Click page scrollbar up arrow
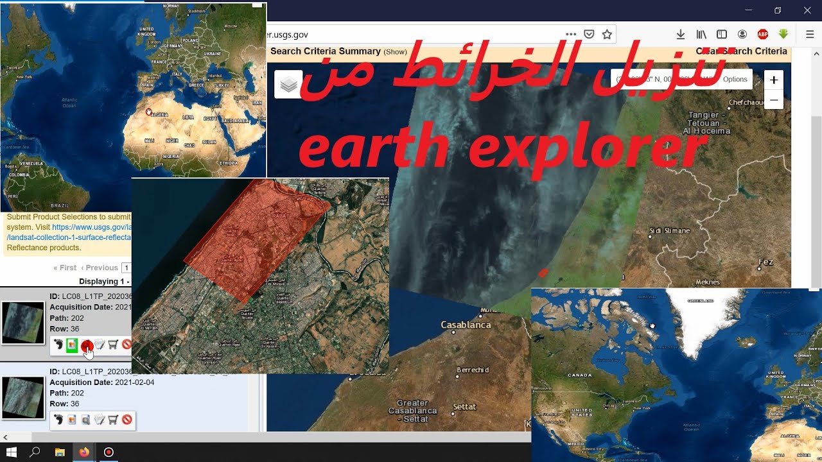This screenshot has height=462, width=822. 816,53
